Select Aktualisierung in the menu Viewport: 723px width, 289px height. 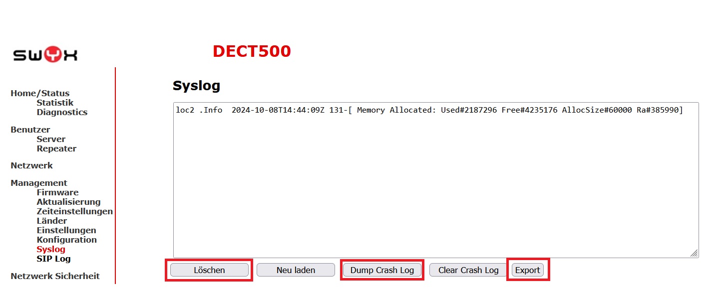point(68,202)
